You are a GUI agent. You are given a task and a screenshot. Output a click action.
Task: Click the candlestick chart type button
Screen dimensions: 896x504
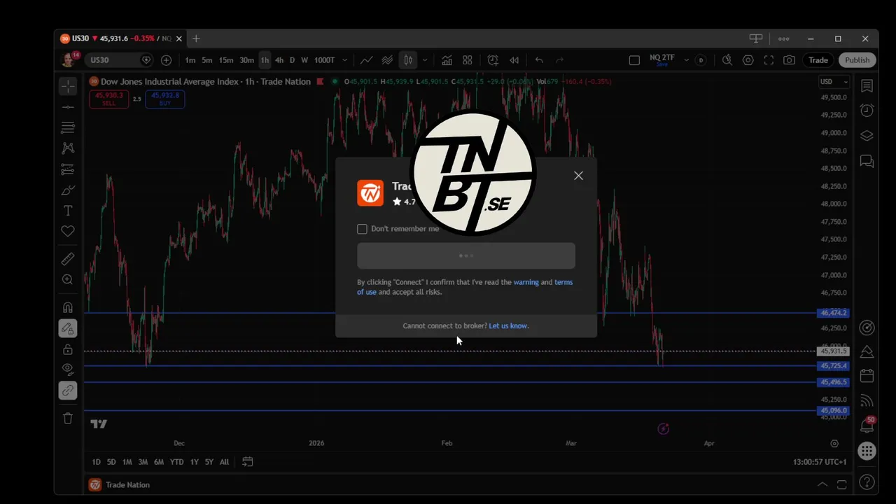click(408, 60)
